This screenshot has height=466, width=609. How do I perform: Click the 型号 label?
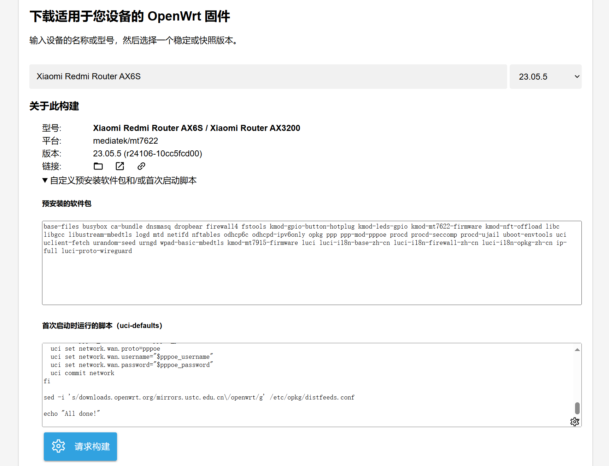point(52,128)
